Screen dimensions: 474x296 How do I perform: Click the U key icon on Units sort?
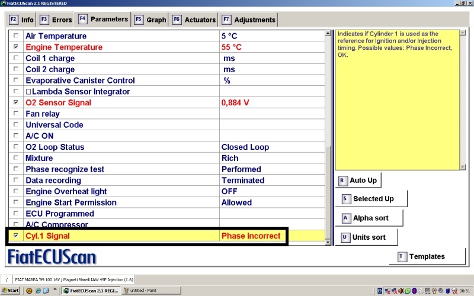point(345,237)
